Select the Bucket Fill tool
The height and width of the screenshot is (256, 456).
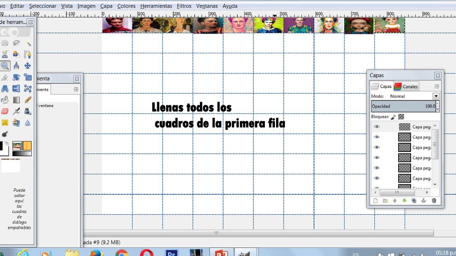click(5, 100)
